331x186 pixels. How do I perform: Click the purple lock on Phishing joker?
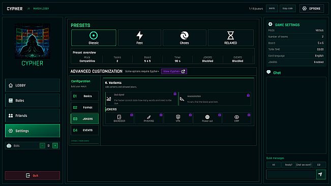tap(161, 115)
